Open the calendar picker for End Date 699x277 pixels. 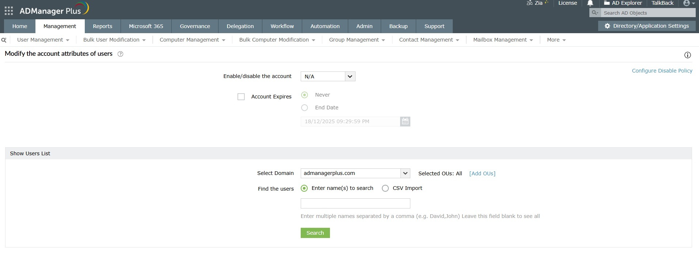click(405, 121)
